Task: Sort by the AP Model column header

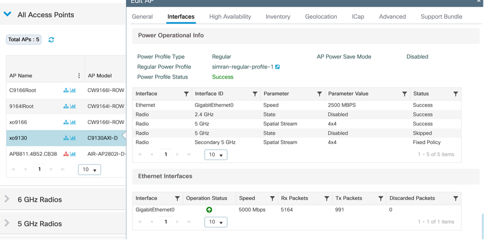Action: (100, 75)
